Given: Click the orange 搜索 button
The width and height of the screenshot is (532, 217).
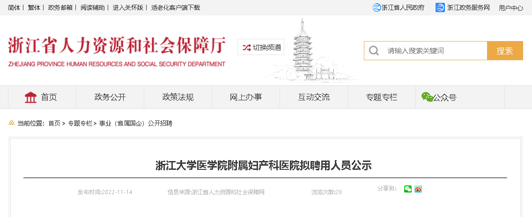Looking at the screenshot, I should coord(505,51).
